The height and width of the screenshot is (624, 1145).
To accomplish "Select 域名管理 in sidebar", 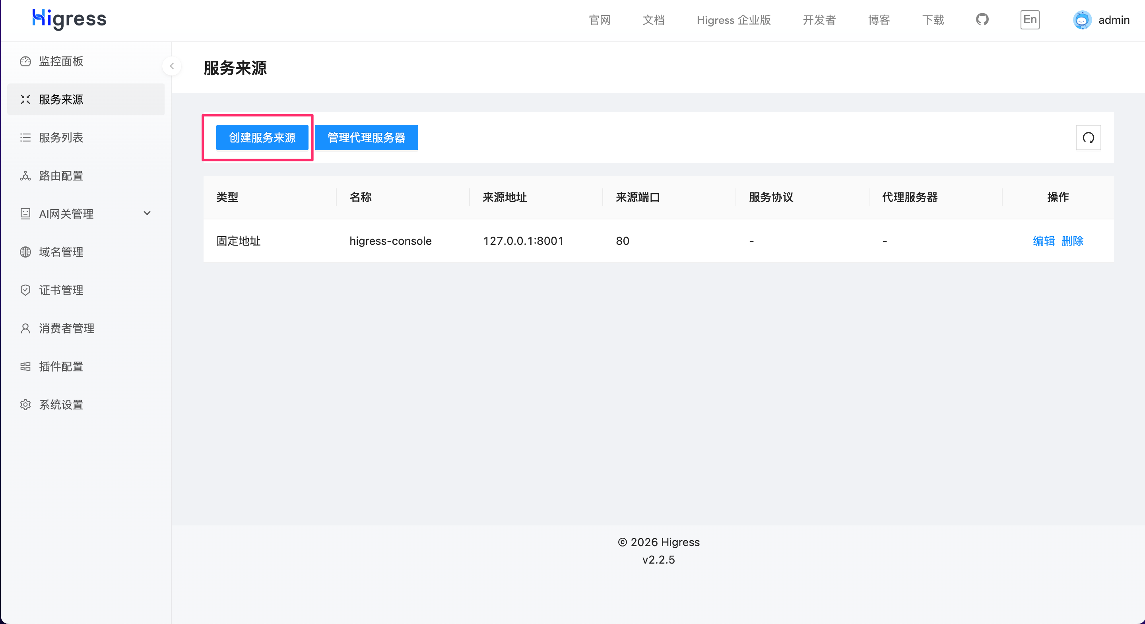I will point(86,252).
